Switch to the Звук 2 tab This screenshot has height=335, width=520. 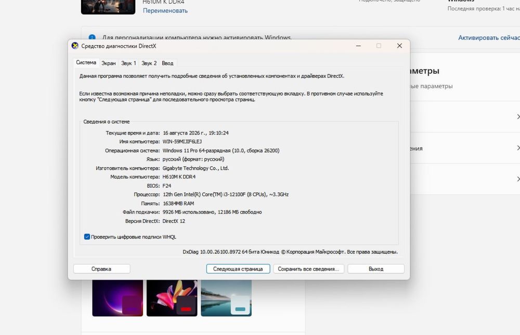point(149,63)
